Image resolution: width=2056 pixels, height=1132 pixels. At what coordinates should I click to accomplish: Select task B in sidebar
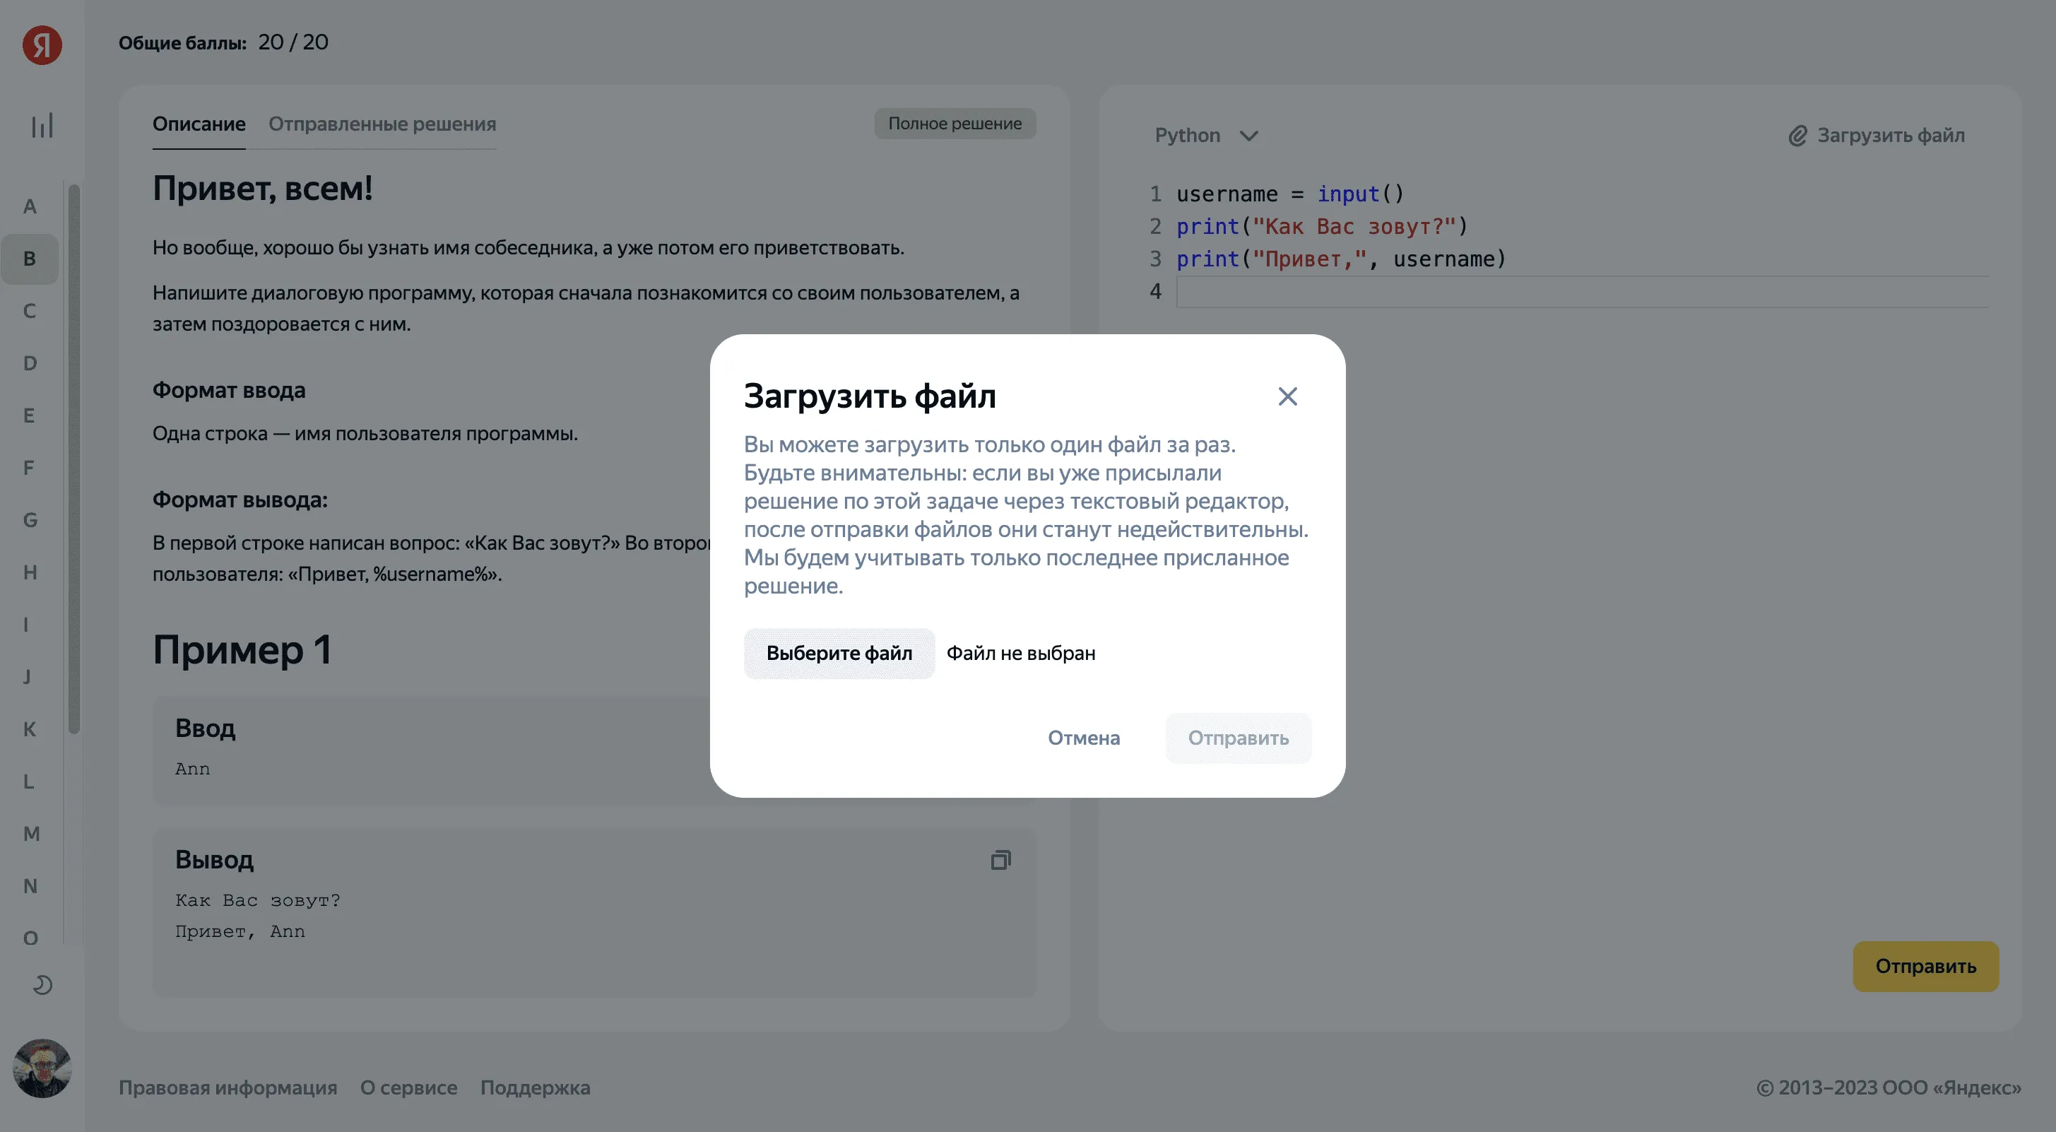pos(30,259)
